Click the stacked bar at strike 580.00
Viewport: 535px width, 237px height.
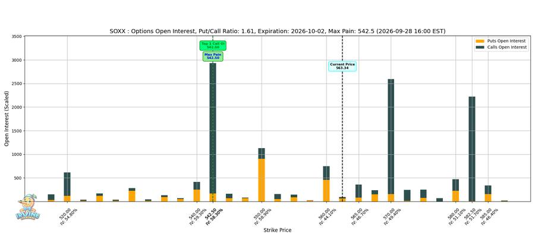pos(455,190)
